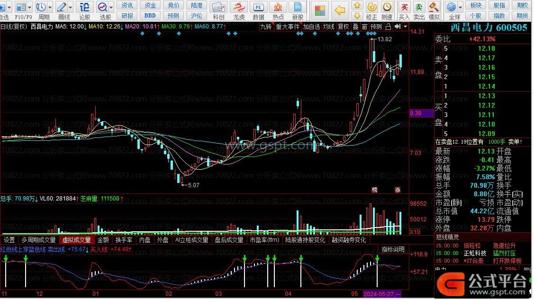Click the yellow down arrow icon
This screenshot has width=534, height=300.
[x=357, y=16]
